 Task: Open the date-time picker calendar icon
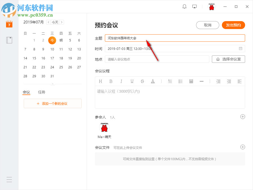pos(240,49)
